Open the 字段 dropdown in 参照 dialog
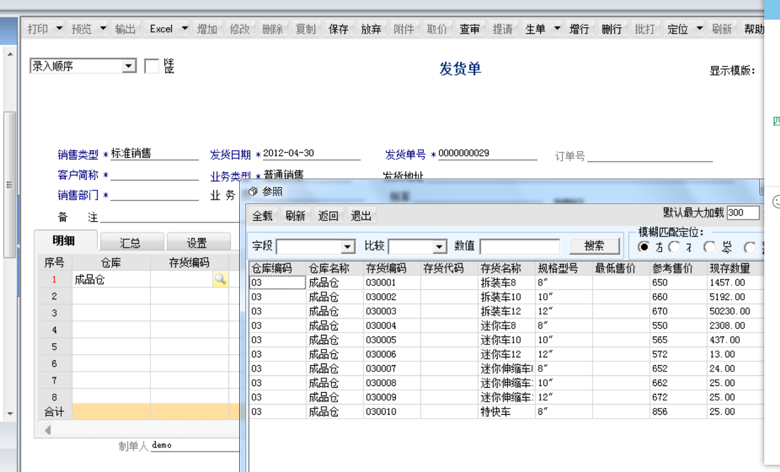Viewport: 780px width, 472px height. [348, 247]
